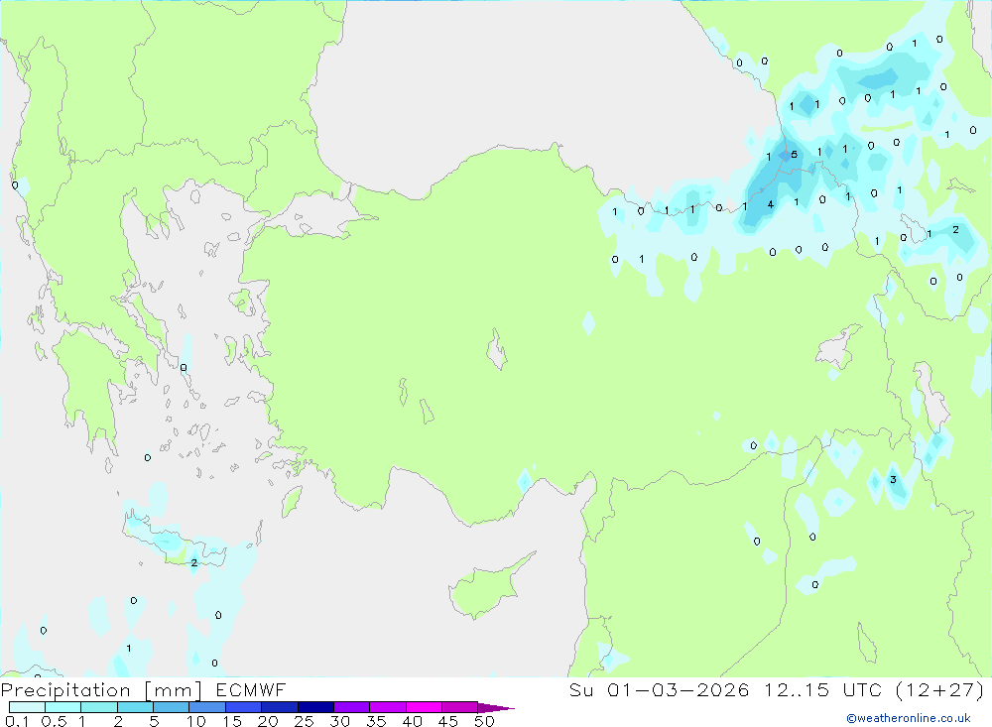Screen dimensions: 992x727
Task: Click the 0.5–1 mm legend color swatch
Action: pyautogui.click(x=63, y=707)
